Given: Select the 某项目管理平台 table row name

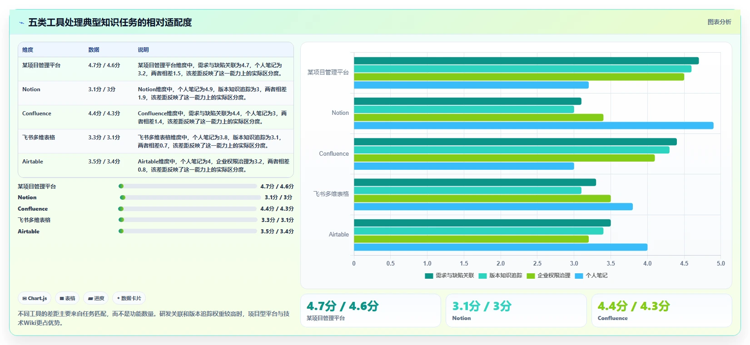Looking at the screenshot, I should tap(41, 65).
